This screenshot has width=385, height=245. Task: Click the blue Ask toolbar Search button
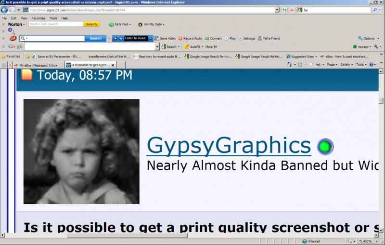coord(95,38)
